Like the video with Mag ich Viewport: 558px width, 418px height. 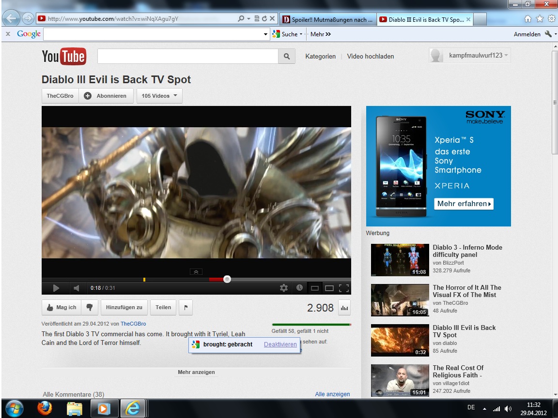click(x=62, y=308)
